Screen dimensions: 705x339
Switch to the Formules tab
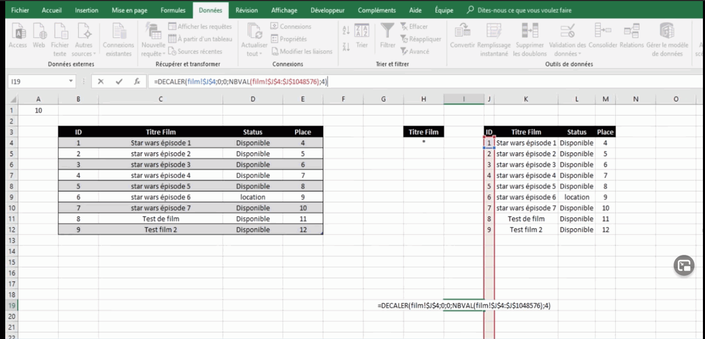tap(173, 10)
